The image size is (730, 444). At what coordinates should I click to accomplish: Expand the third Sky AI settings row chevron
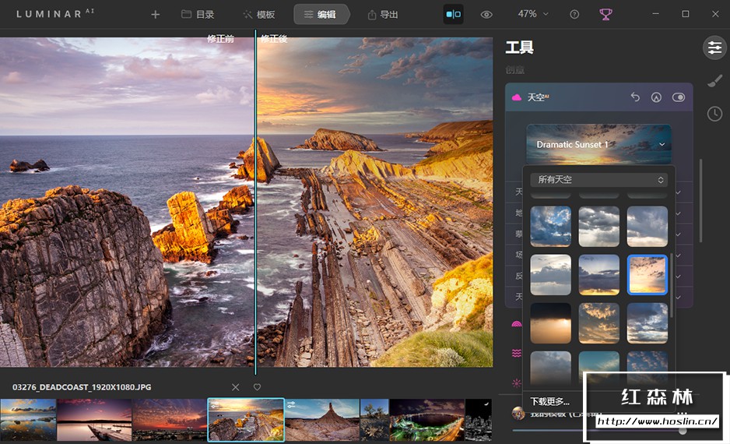[679, 234]
